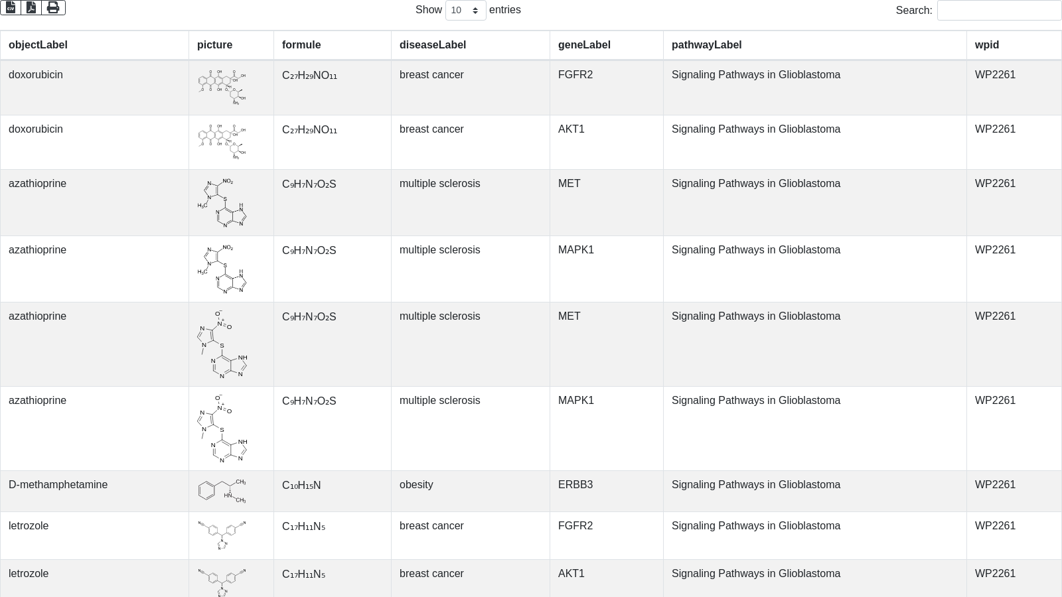Export the table as PDF
Viewport: 1062px width, 597px height.
click(31, 7)
